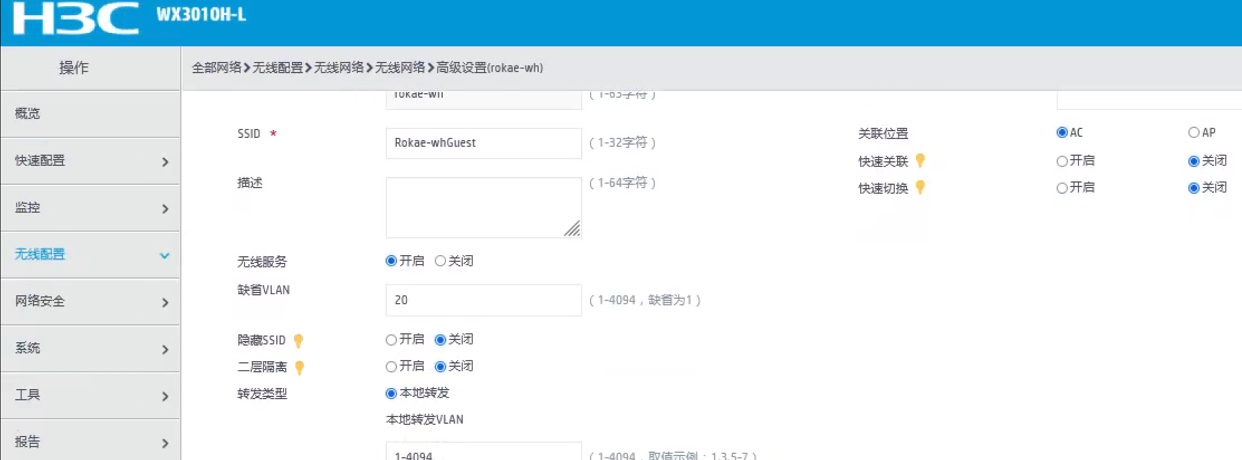Open the 监控 sidebar menu item
This screenshot has height=460, width=1242.
tap(90, 208)
